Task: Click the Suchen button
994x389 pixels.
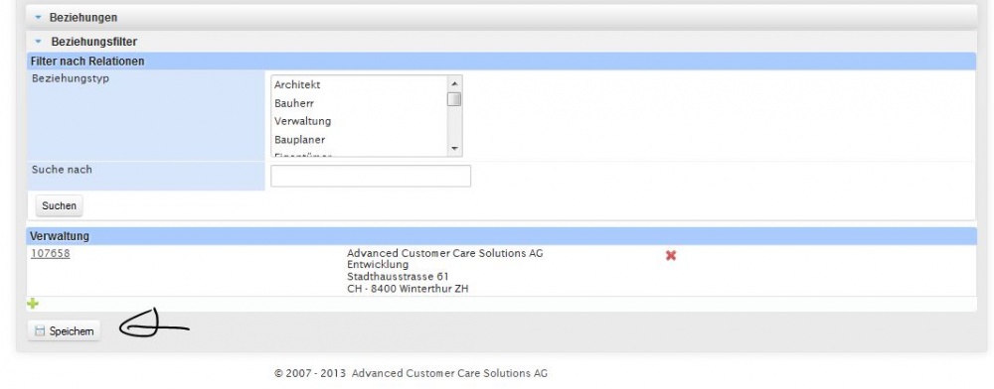Action: 59,205
